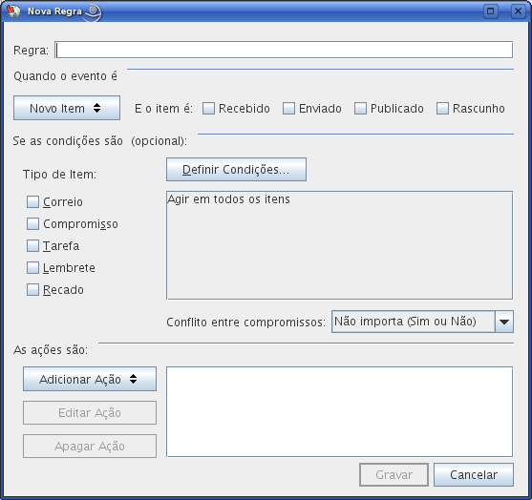Viewport: 532px width, 500px height.
Task: Toggle the Rascunho checkbox
Action: click(x=442, y=109)
